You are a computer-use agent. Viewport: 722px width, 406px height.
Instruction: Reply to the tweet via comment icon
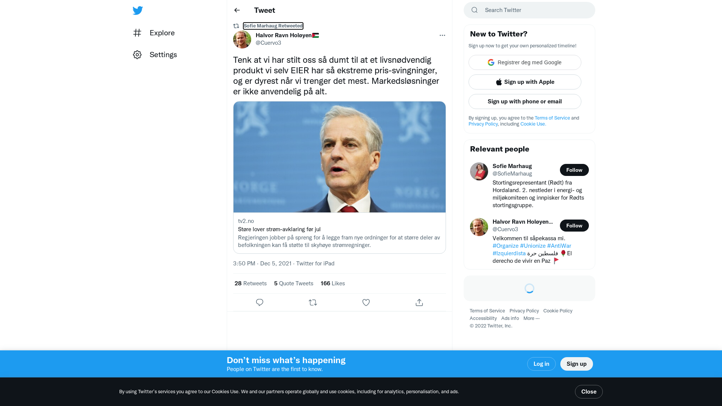click(259, 302)
